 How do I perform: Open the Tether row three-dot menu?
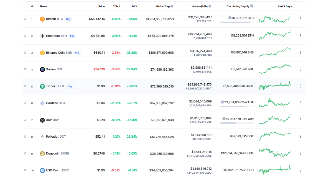click(x=300, y=86)
